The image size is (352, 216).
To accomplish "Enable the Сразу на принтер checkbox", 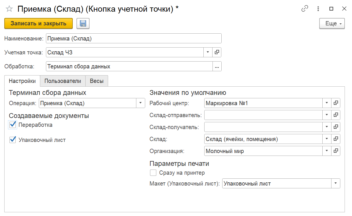I will pyautogui.click(x=153, y=173).
